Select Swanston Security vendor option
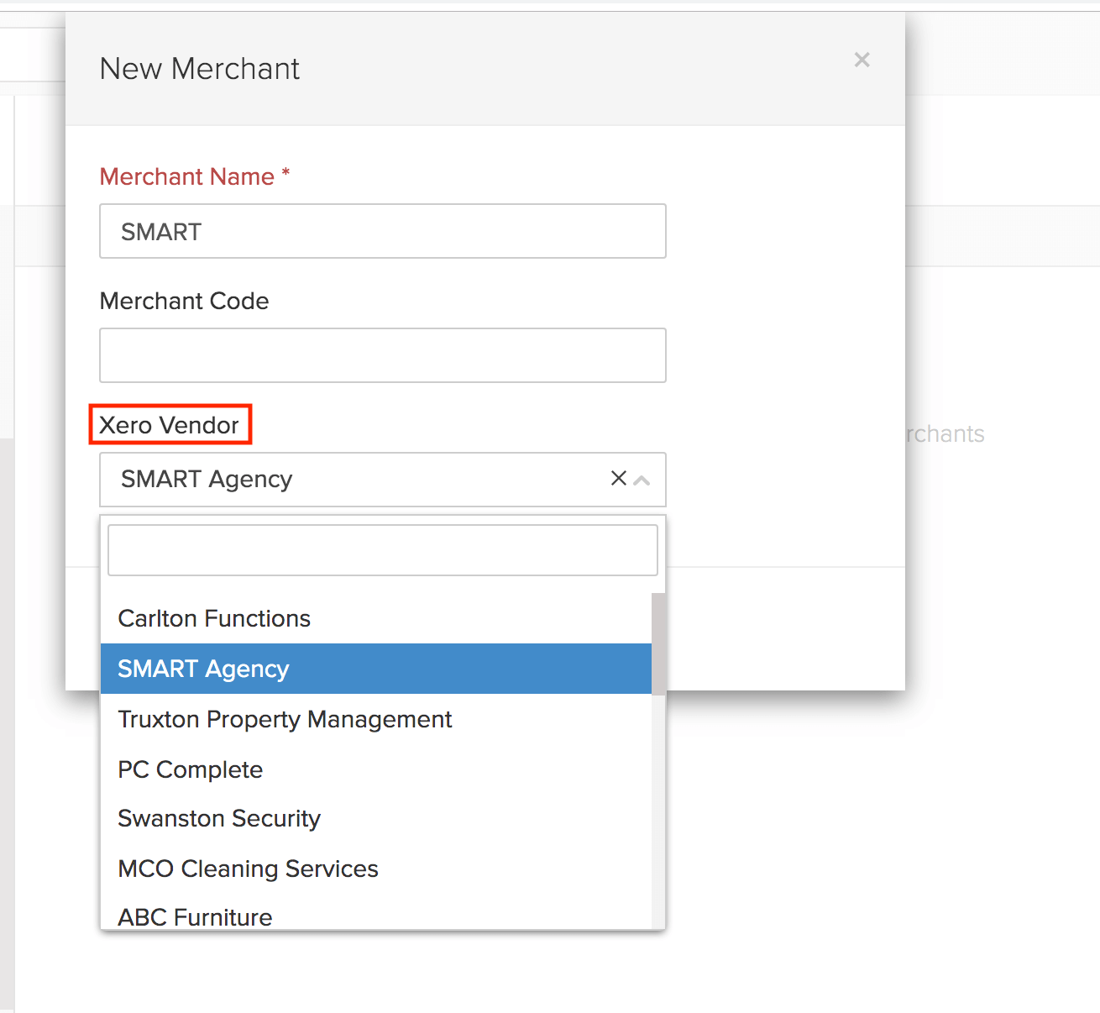The image size is (1100, 1013). pyautogui.click(x=219, y=818)
